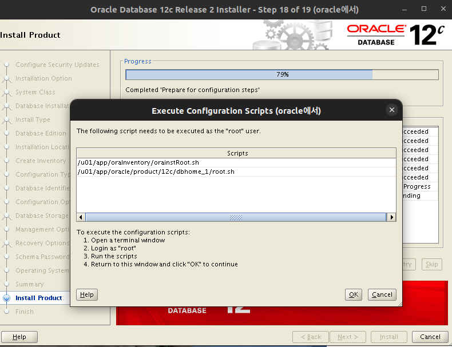Viewport: 452px width, 347px height.
Task: Click the disabled Next button
Action: point(348,337)
